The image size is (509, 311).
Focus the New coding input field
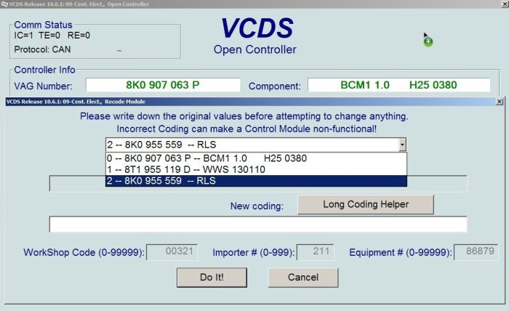(x=258, y=224)
